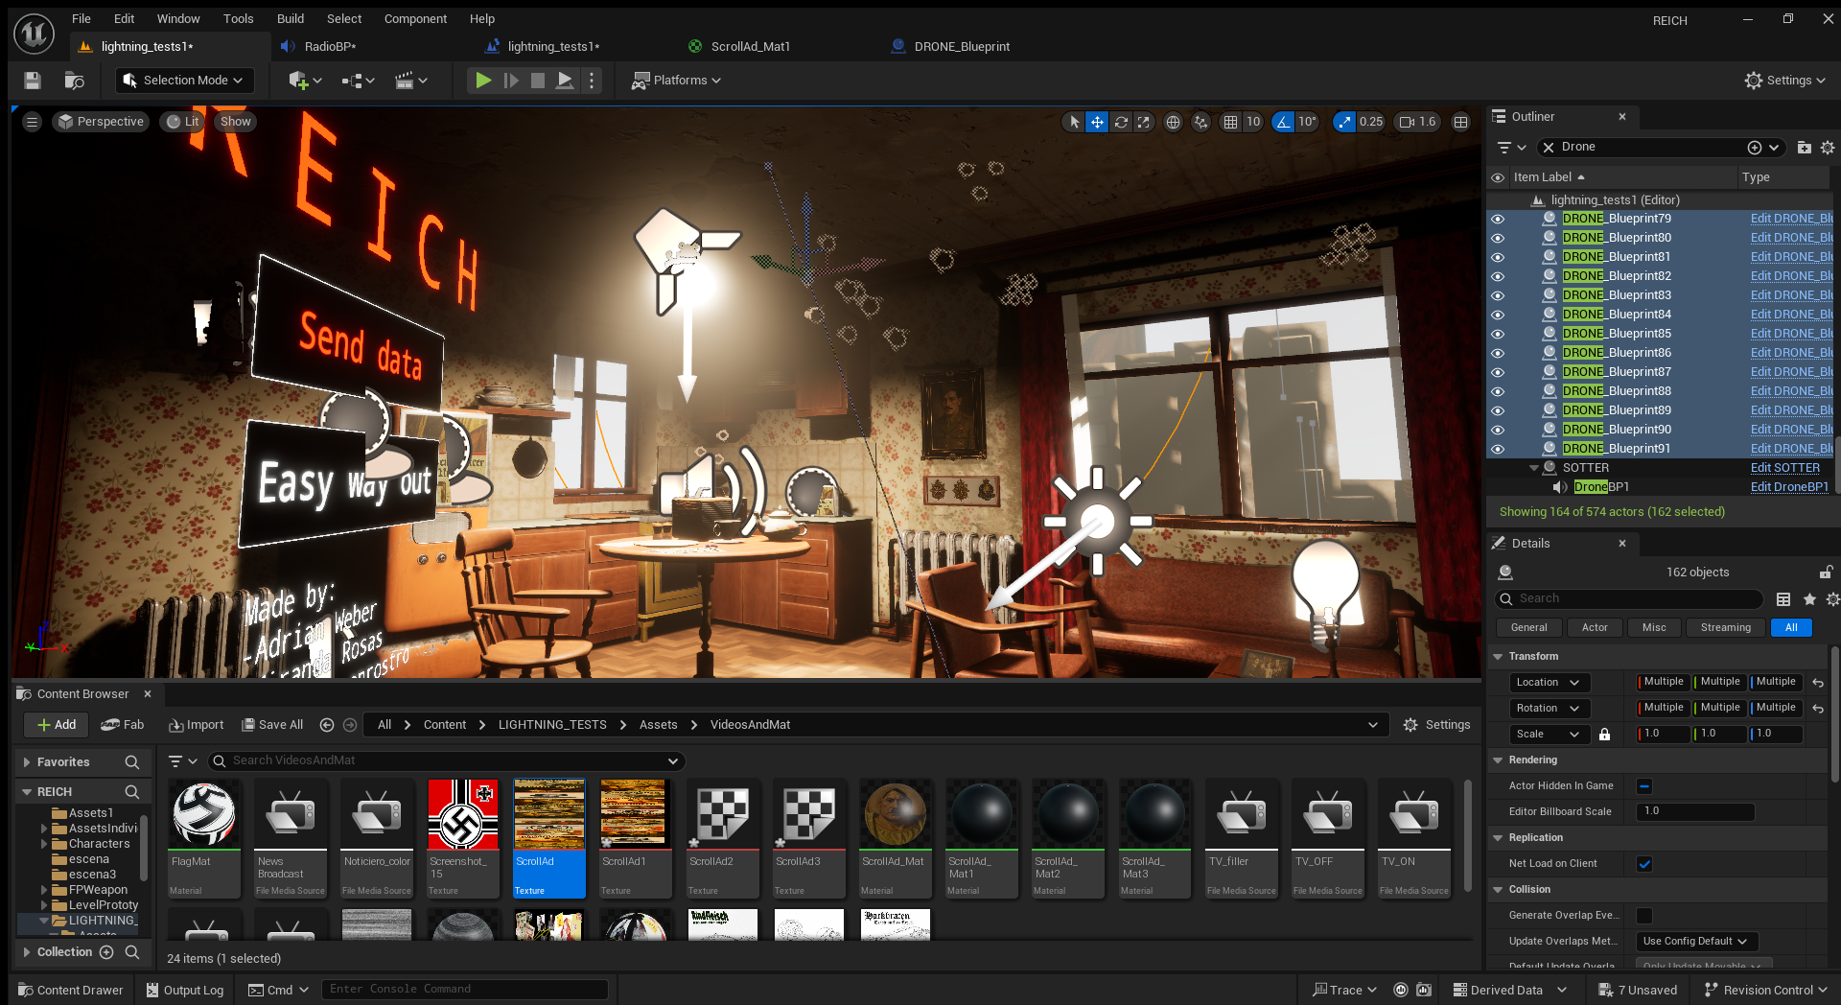Open the Selection Mode dropdown
Viewport: 1841px width, 1005px height.
[185, 81]
